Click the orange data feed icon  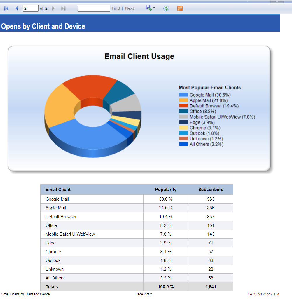point(180,8)
